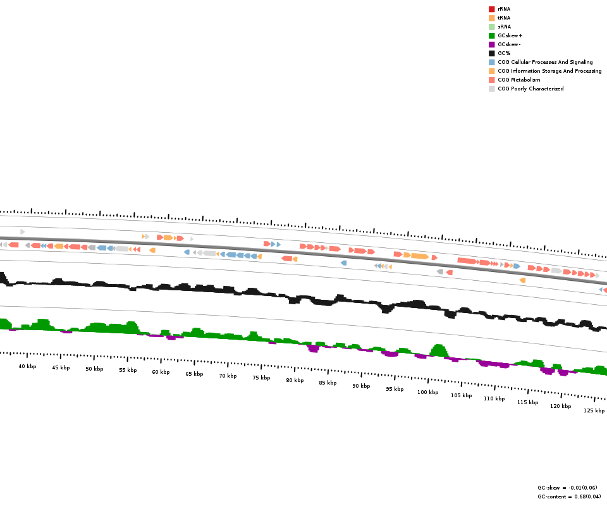Viewport: 607px width, 506px height.
Task: Select the long salmon gene arrow above 105 kbp
Action: point(467,261)
